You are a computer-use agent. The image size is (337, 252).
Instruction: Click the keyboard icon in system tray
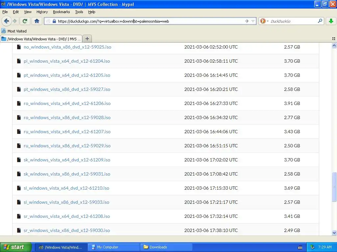[300, 247]
